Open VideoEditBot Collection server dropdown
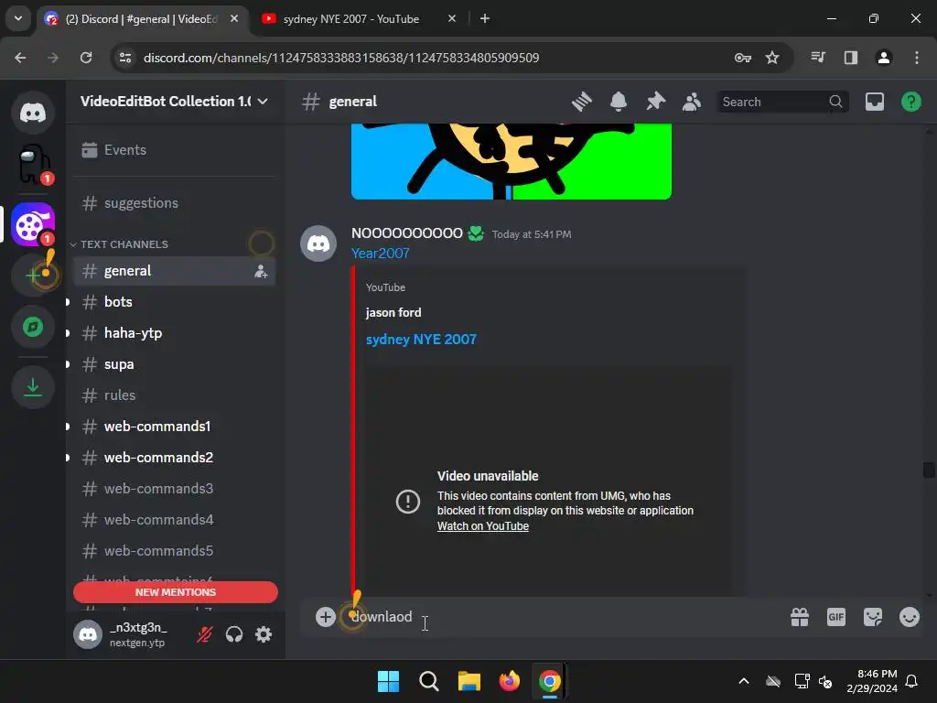 coord(174,101)
